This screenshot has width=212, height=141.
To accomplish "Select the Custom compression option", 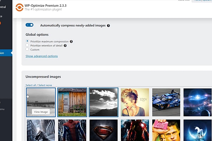I will (x=27, y=49).
